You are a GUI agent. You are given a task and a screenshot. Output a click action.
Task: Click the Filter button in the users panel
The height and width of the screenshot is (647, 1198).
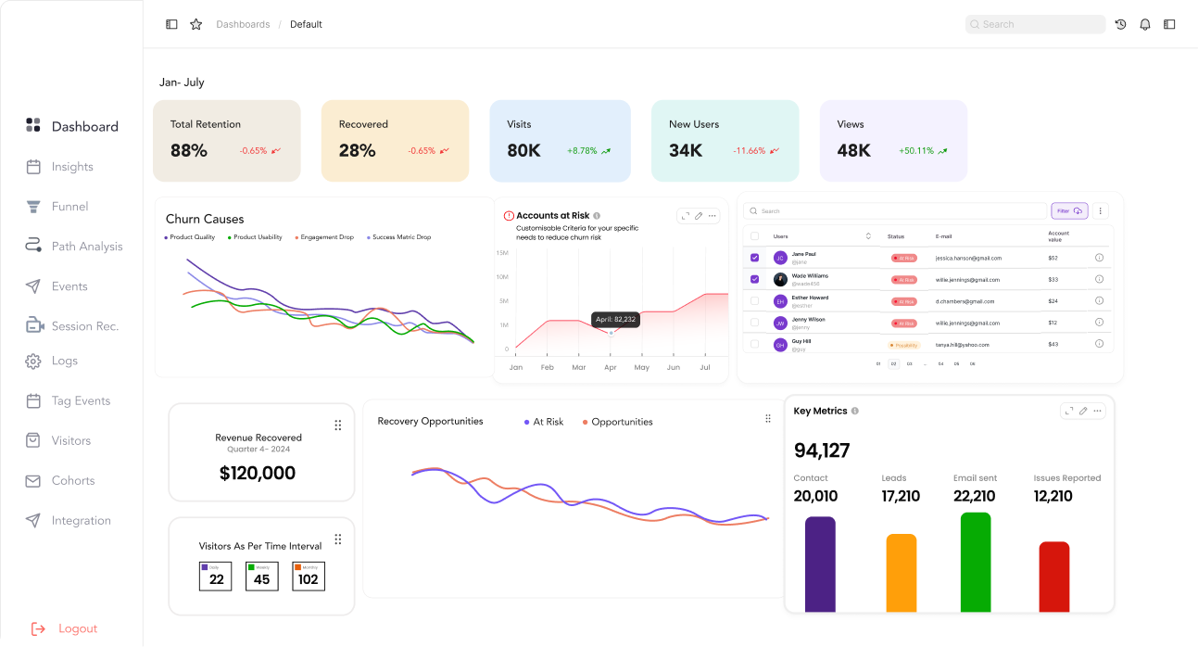[1070, 211]
